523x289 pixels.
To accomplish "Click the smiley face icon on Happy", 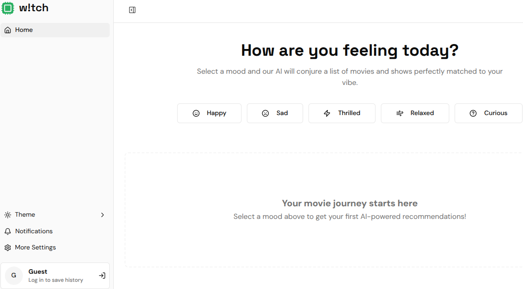I will (196, 113).
